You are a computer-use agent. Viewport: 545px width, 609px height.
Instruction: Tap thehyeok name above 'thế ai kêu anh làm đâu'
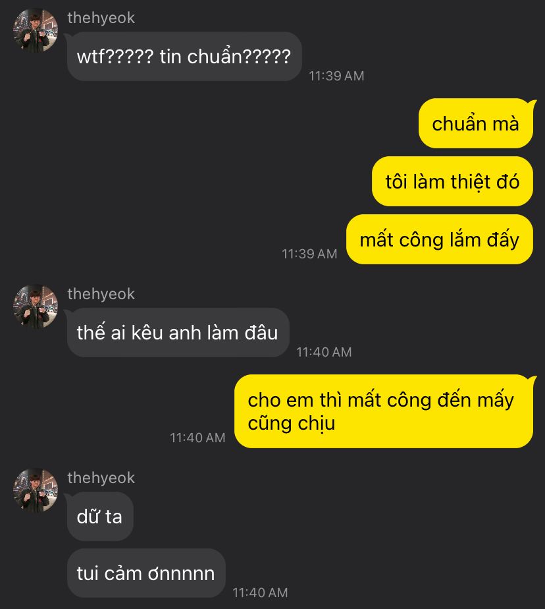pyautogui.click(x=101, y=294)
